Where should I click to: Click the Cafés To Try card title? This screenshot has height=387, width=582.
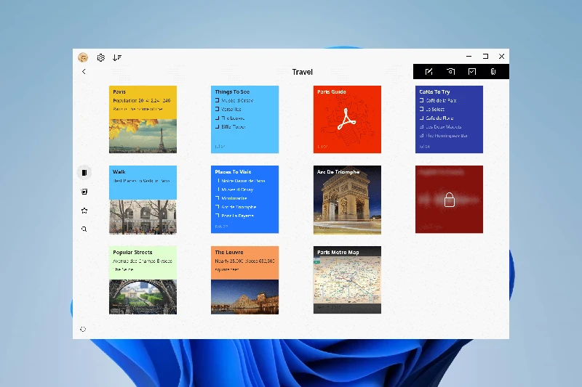pyautogui.click(x=434, y=91)
